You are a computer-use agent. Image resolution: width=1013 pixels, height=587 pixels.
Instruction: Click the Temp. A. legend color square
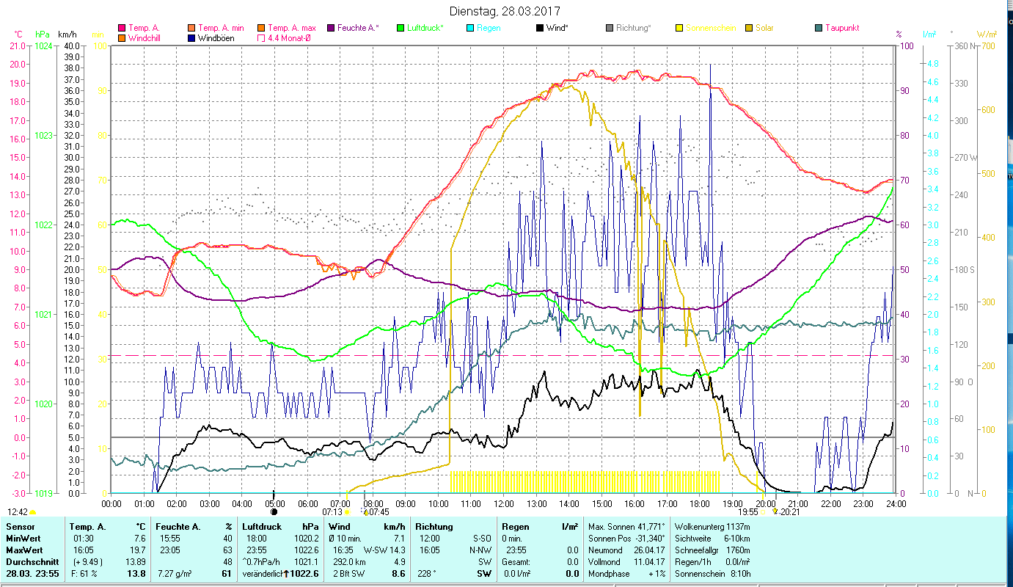click(121, 28)
